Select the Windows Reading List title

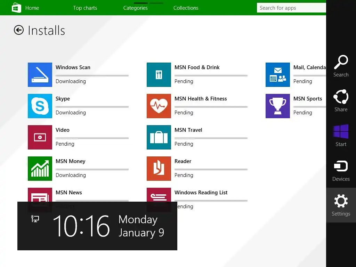tap(201, 193)
